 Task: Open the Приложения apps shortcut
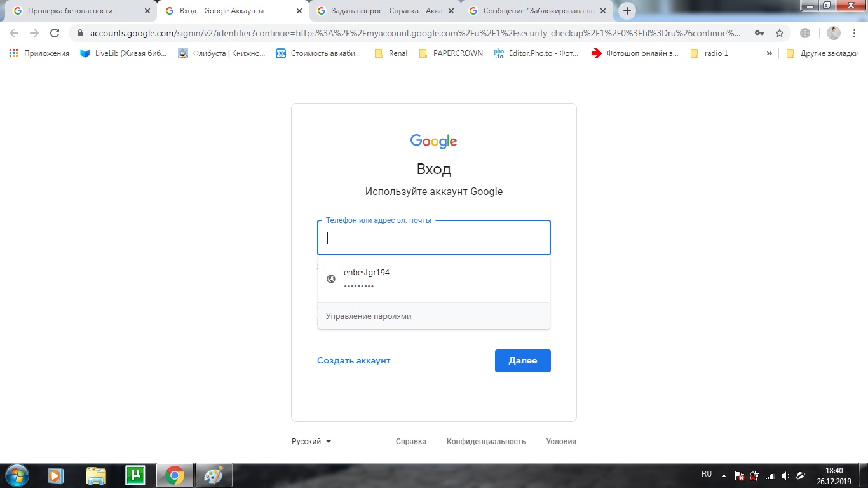point(39,53)
